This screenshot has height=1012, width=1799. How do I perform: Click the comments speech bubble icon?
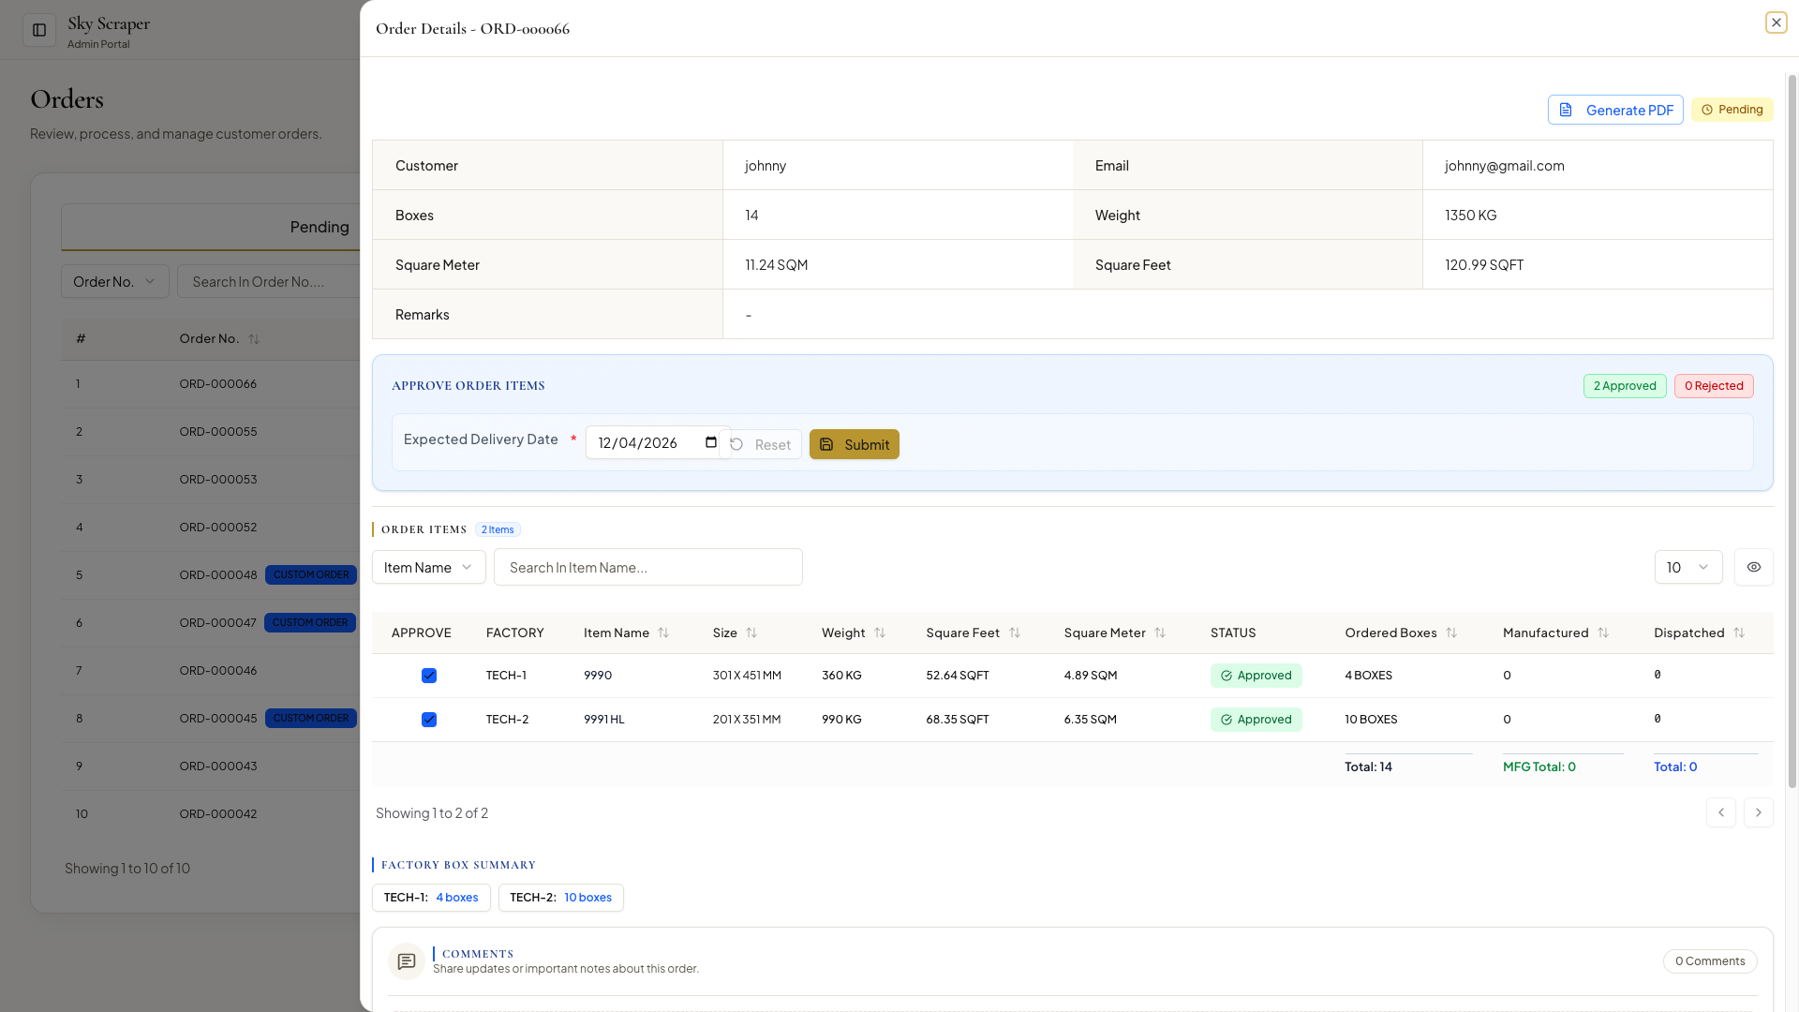point(407,961)
